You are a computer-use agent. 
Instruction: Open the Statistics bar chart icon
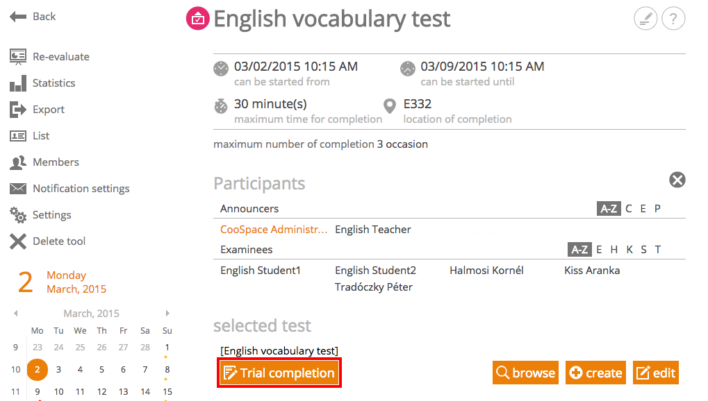[18, 83]
